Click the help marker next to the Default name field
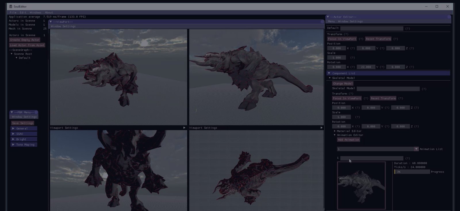 coord(407,28)
